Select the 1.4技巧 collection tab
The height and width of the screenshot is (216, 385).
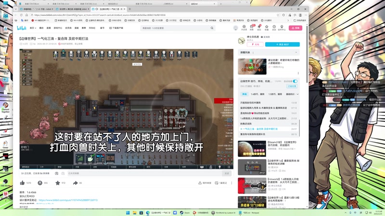[257, 94]
